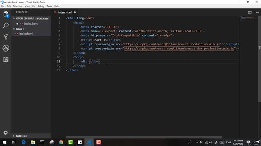Open the Windows Start menu
This screenshot has height=146, width=261.
tap(4, 142)
